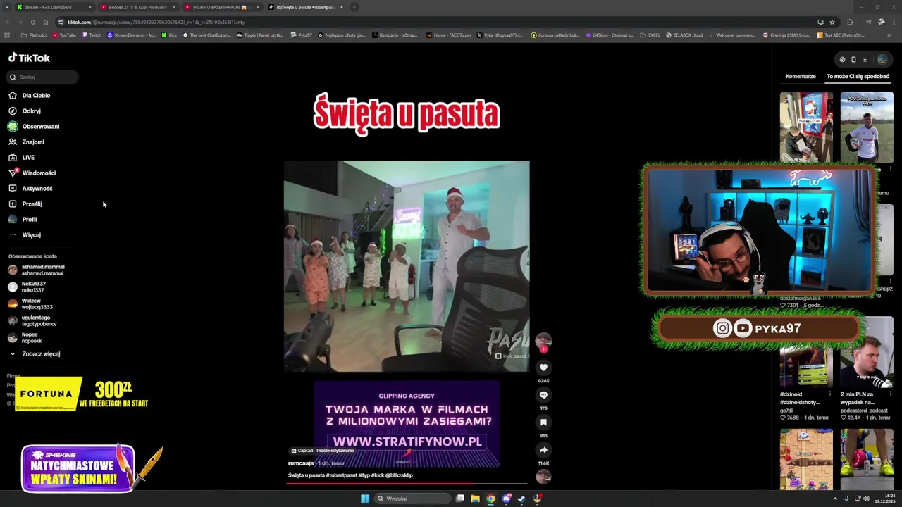Open followed account ashamed.mammal

pyautogui.click(x=36, y=270)
